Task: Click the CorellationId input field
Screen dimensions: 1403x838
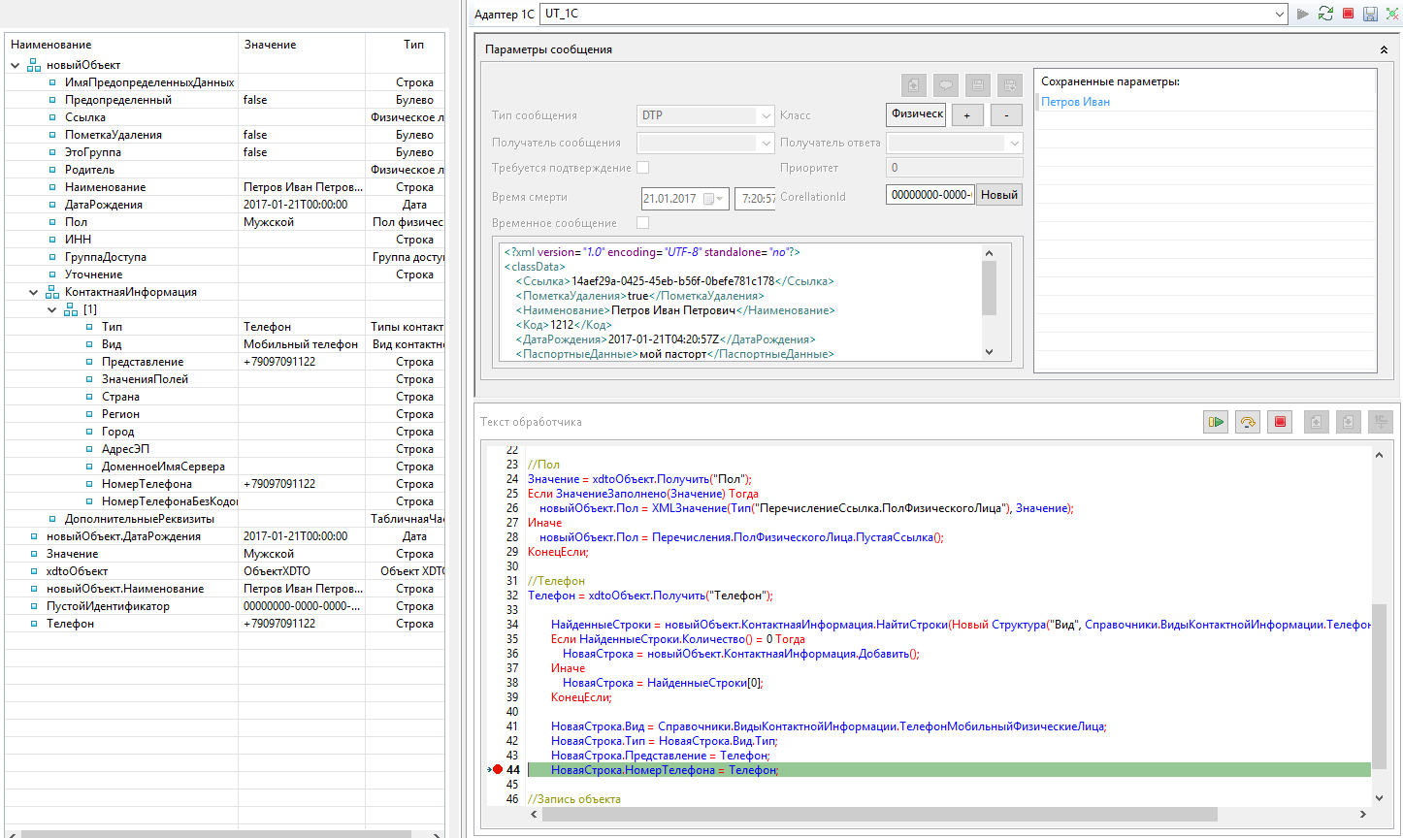Action: coord(930,195)
